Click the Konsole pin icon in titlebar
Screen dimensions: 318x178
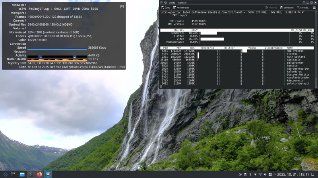click(165, 2)
